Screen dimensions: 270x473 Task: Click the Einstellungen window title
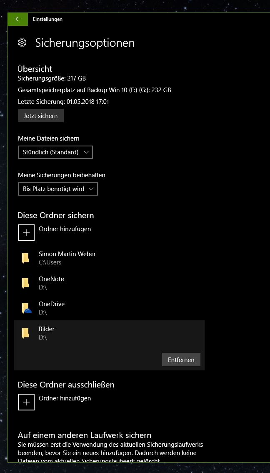point(47,19)
